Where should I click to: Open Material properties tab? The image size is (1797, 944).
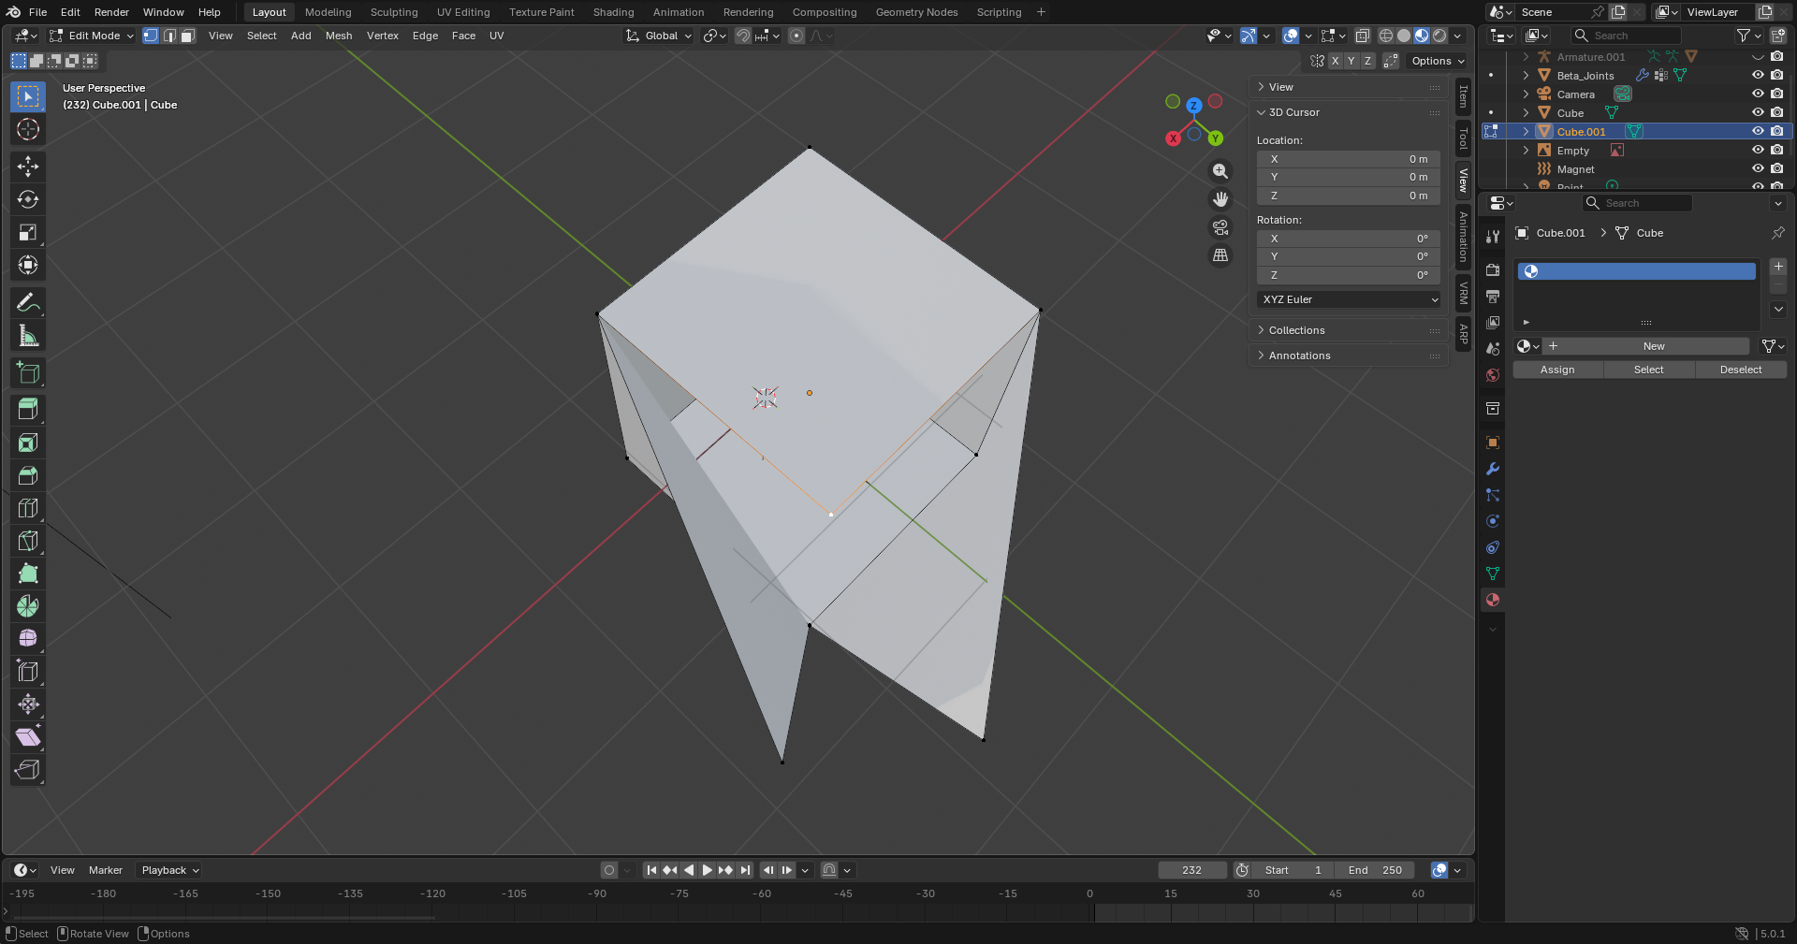click(1493, 600)
